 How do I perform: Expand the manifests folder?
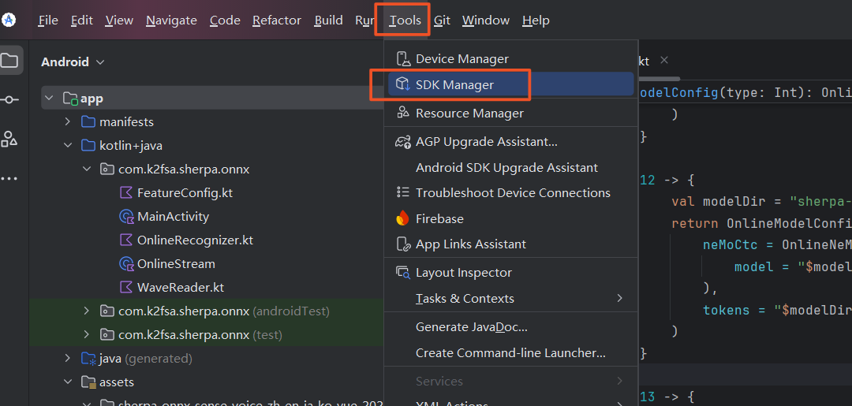click(x=67, y=121)
